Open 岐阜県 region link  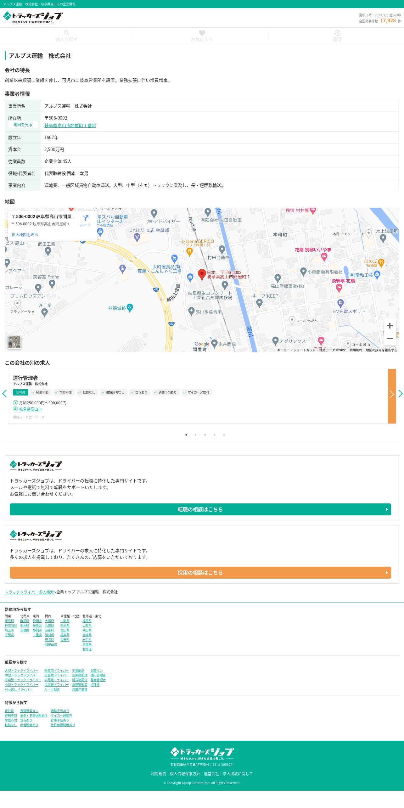pos(37,626)
